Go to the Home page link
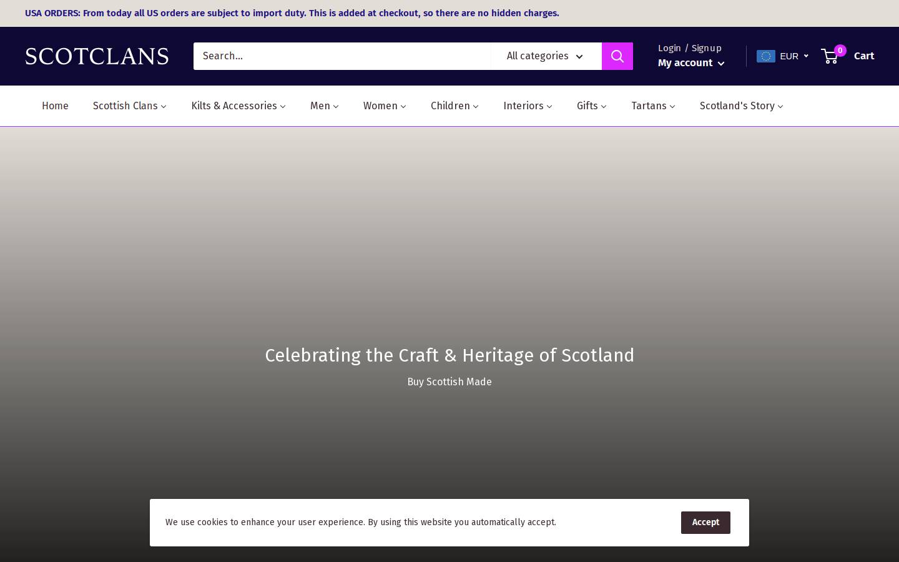 pos(55,106)
